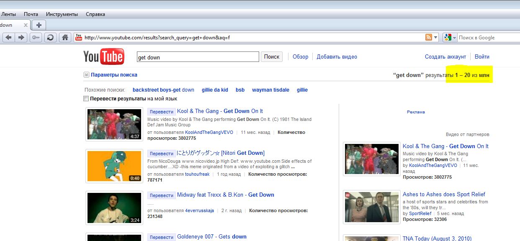
Task: Click Перевести next to Kool & The Gang
Action: (x=162, y=111)
